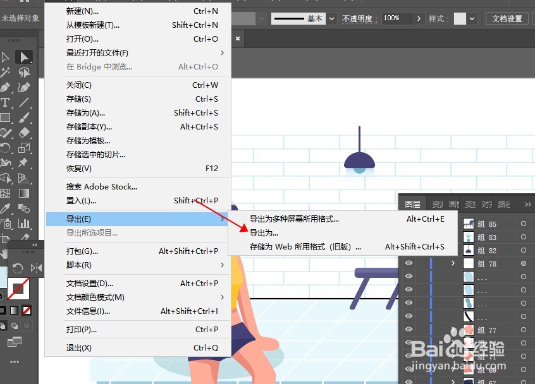Open the stroke style 基本 dropdown
The width and height of the screenshot is (535, 384).
coord(332,18)
